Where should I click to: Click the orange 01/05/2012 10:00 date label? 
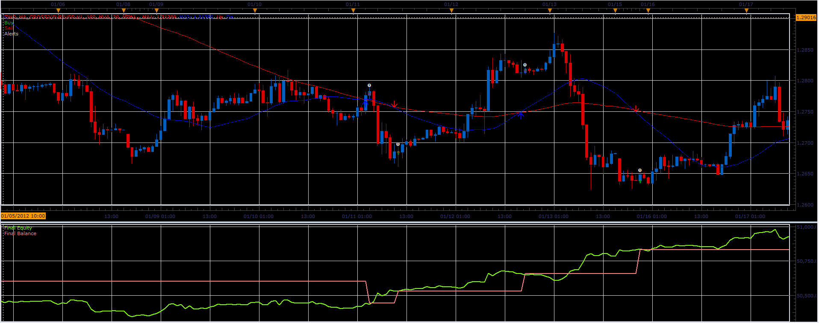tap(23, 216)
